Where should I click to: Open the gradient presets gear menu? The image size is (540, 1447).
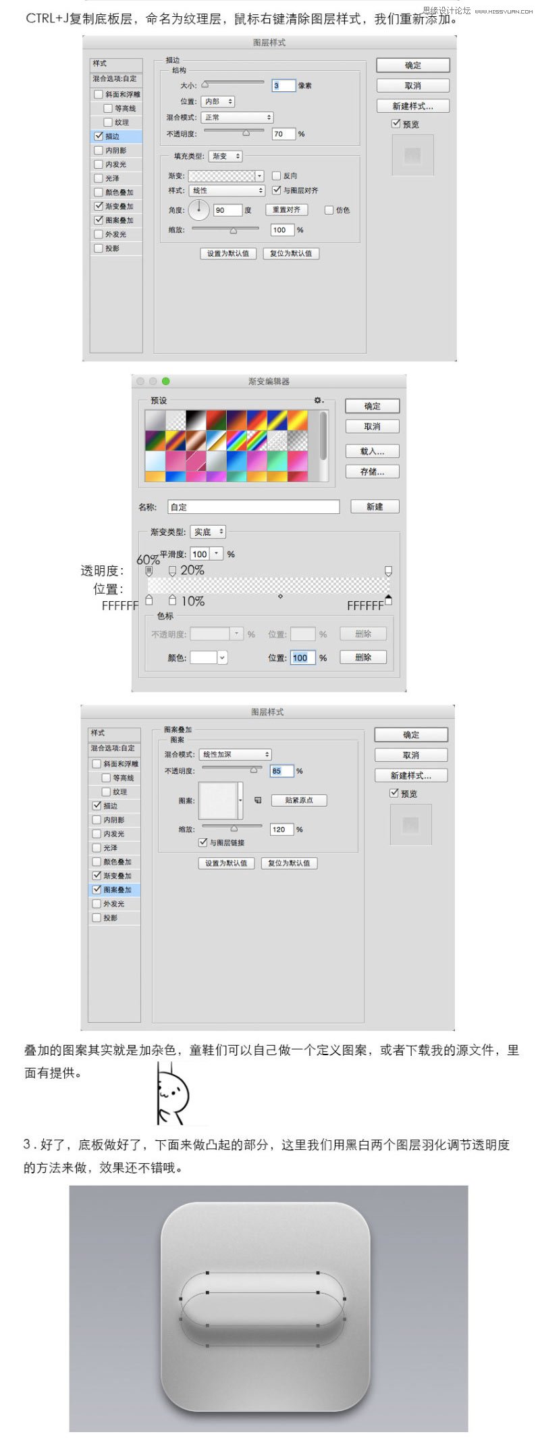(x=319, y=401)
